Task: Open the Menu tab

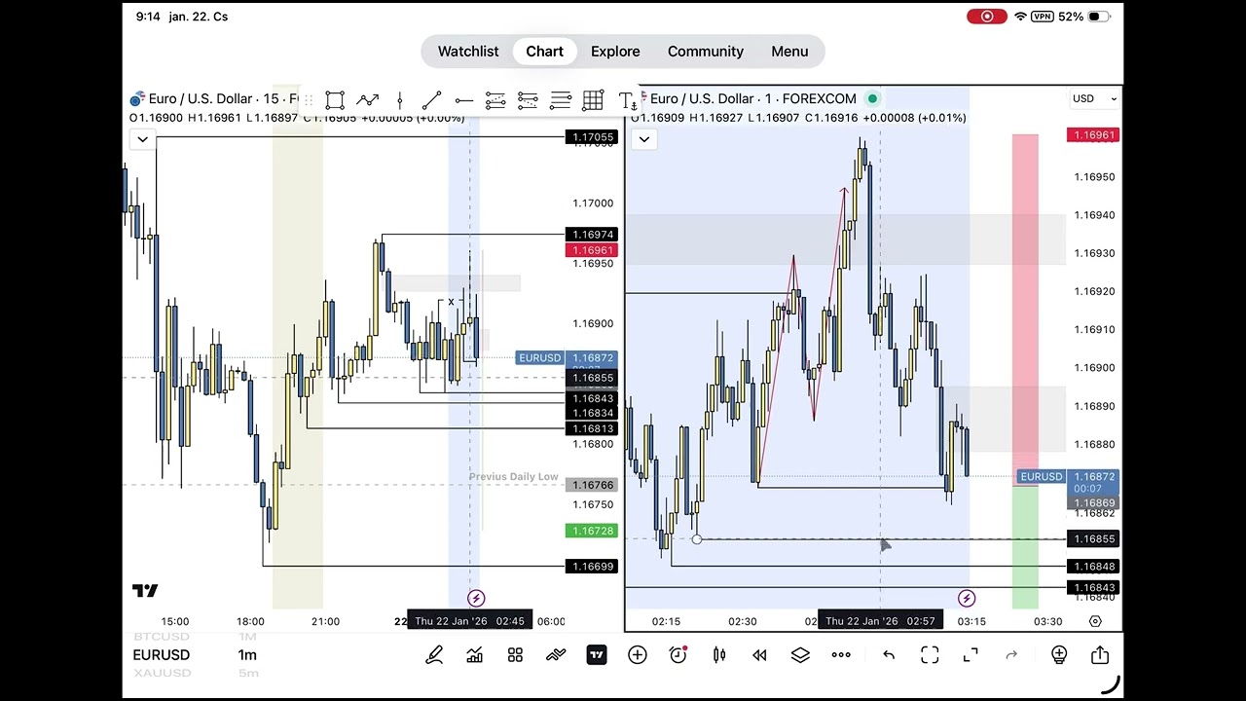Action: tap(789, 52)
